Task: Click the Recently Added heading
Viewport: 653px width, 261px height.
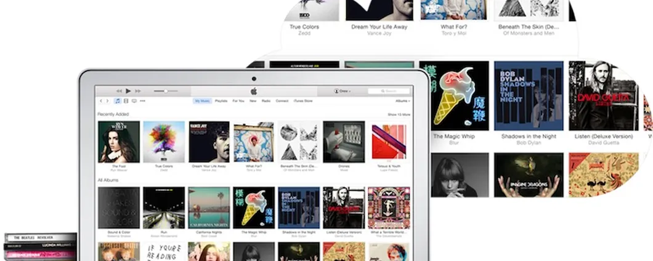Action: tap(113, 114)
